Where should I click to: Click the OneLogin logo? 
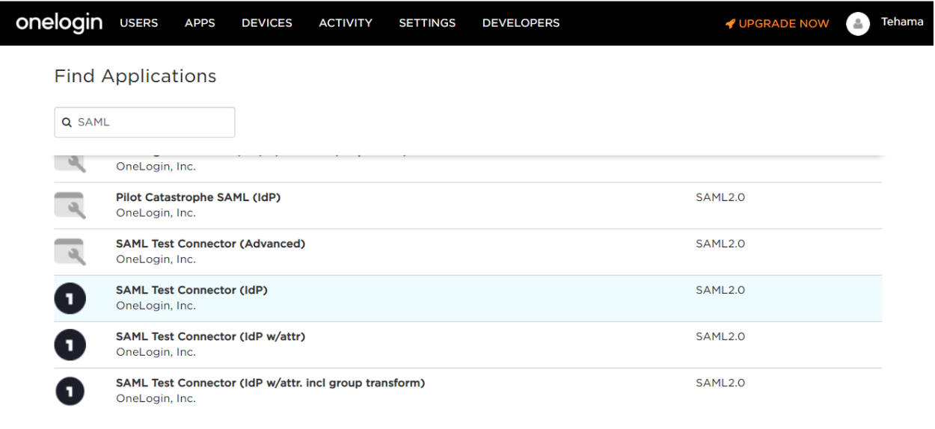[59, 22]
